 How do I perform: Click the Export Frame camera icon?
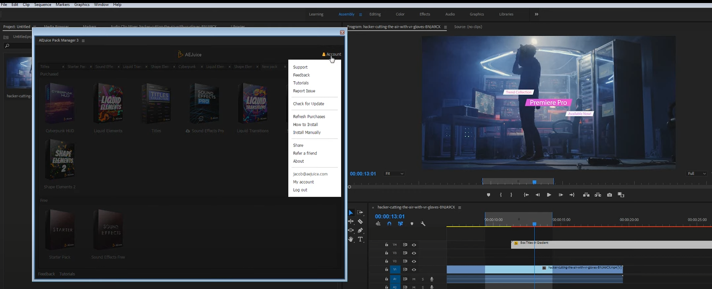(609, 195)
